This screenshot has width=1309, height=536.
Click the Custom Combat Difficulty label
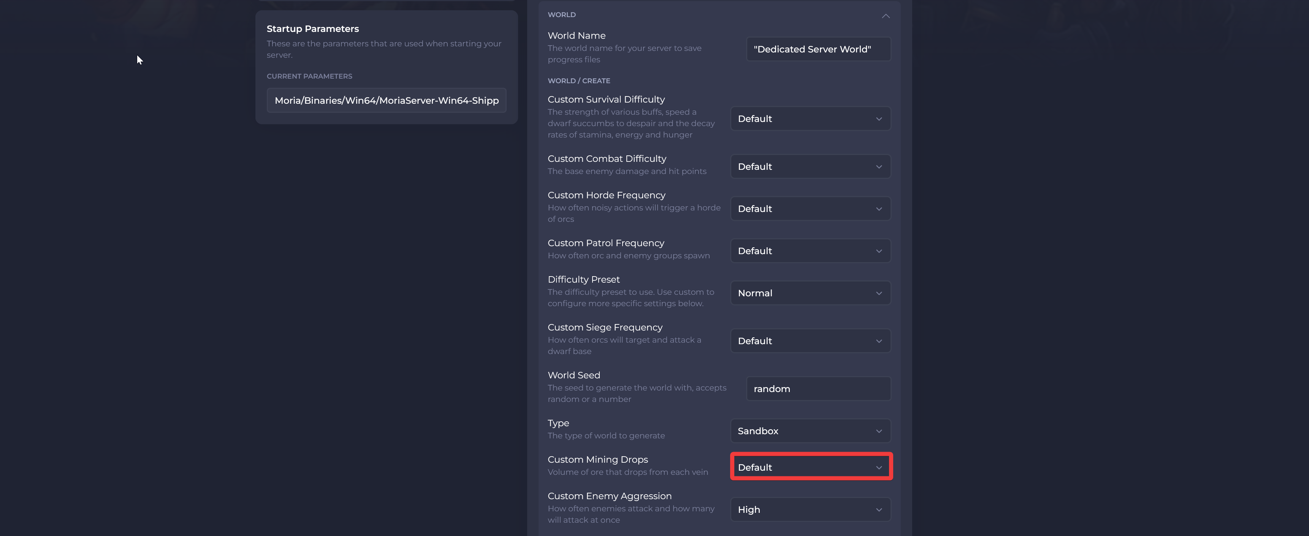[x=607, y=159]
